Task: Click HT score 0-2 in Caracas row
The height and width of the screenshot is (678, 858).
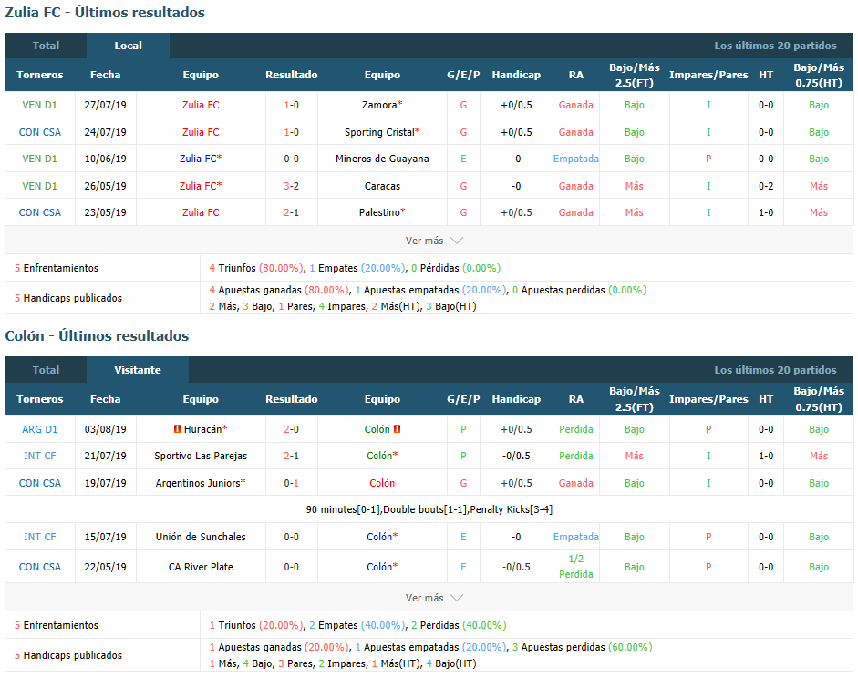Action: [766, 186]
